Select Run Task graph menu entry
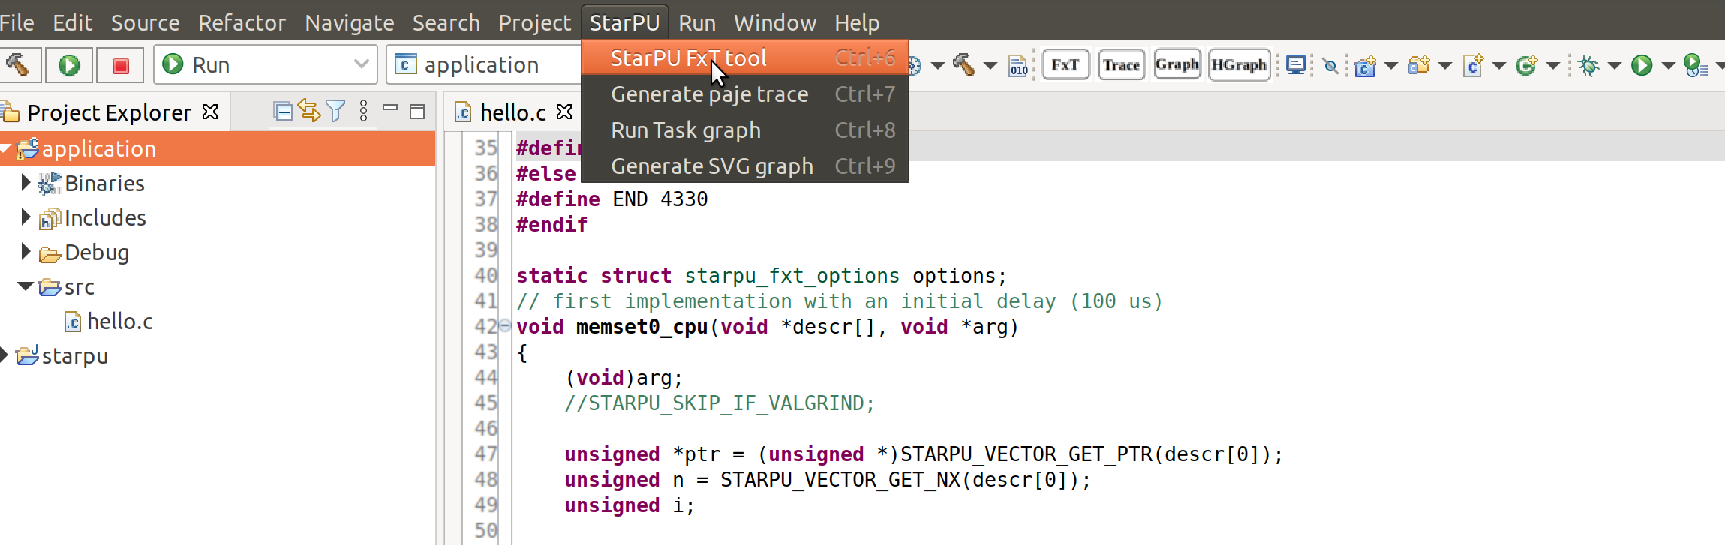This screenshot has width=1725, height=545. tap(745, 130)
